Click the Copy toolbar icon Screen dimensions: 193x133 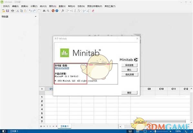(21, 11)
